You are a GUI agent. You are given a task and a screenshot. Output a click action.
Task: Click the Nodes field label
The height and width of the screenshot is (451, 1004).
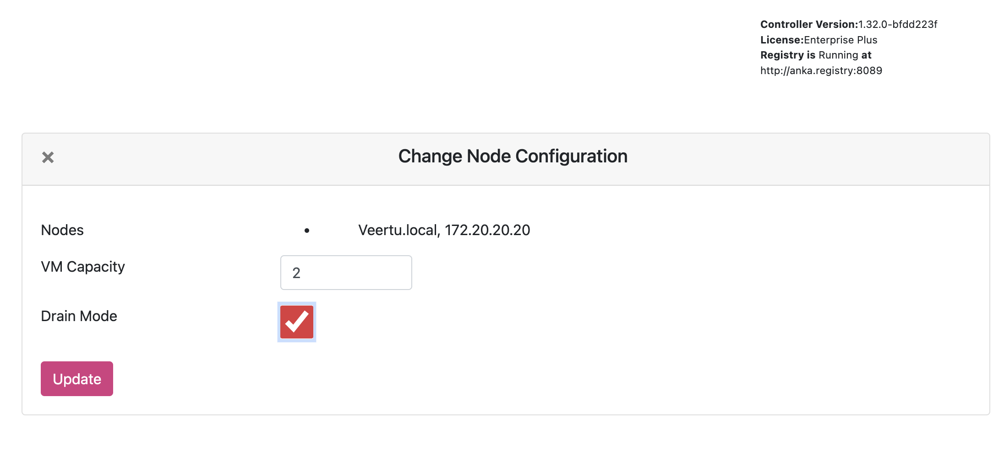click(x=62, y=230)
